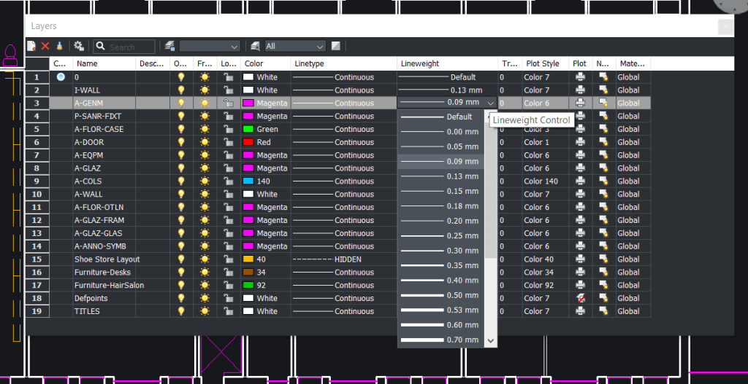Choose 0.50 mm lineweight
The height and width of the screenshot is (384, 748).
pos(441,295)
